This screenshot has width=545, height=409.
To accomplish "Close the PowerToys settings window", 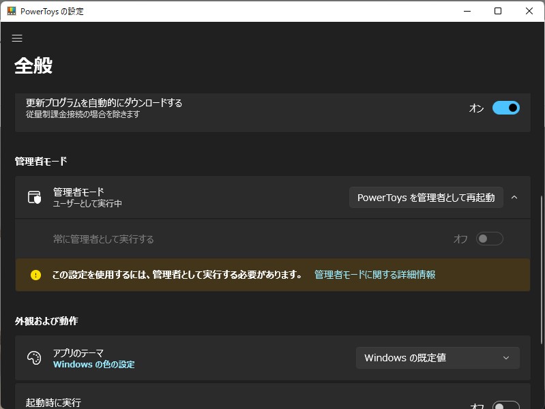I will point(529,11).
